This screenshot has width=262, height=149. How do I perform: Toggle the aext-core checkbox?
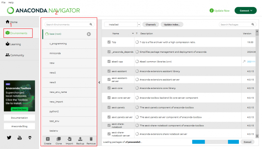pos(109,88)
